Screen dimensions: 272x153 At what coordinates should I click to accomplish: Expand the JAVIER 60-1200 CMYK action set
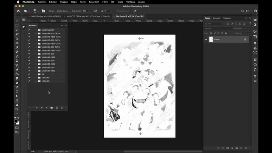[36, 51]
